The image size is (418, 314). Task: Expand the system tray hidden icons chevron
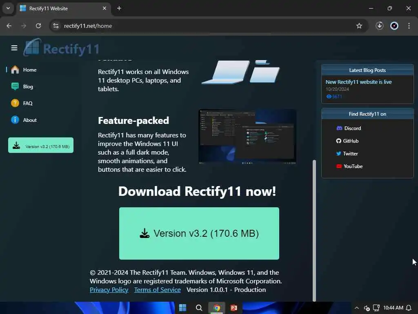point(357,308)
